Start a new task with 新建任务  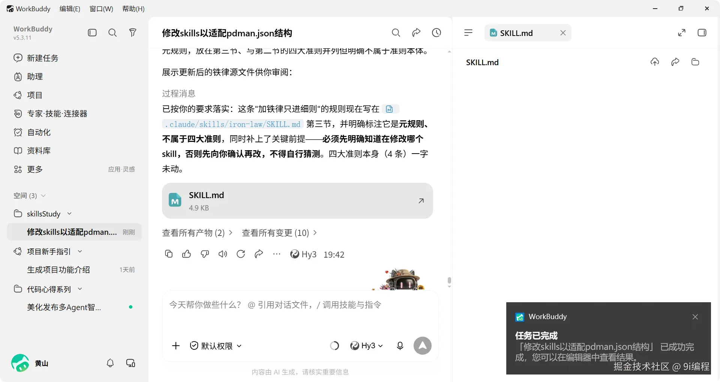(36, 58)
